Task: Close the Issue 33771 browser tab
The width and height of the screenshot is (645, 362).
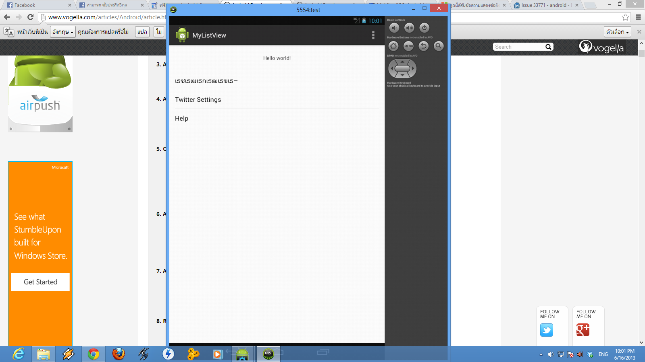Action: pyautogui.click(x=577, y=5)
